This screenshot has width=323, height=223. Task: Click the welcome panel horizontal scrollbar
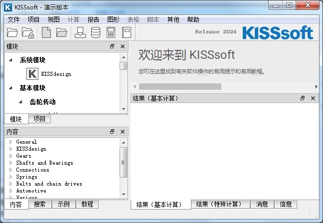[x=179, y=86]
